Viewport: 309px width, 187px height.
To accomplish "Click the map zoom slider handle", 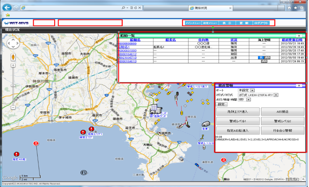I will coord(13,86).
